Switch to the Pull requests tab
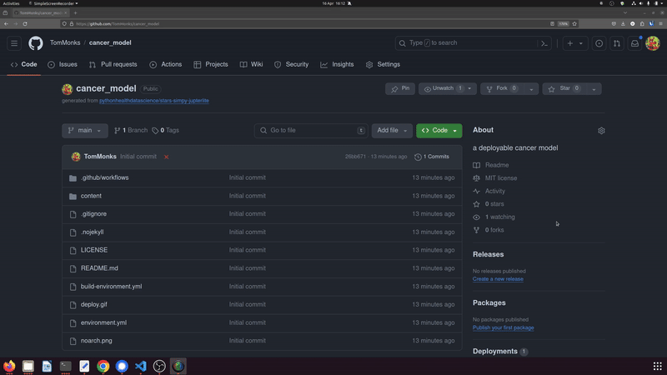Image resolution: width=667 pixels, height=375 pixels. point(113,65)
